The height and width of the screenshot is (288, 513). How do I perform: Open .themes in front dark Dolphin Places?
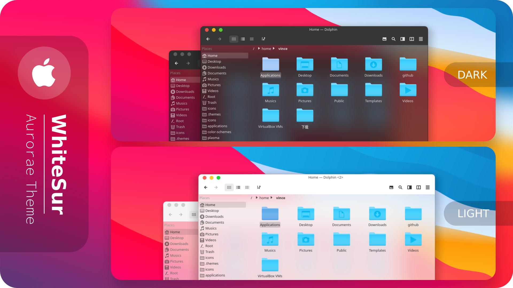pos(225,114)
